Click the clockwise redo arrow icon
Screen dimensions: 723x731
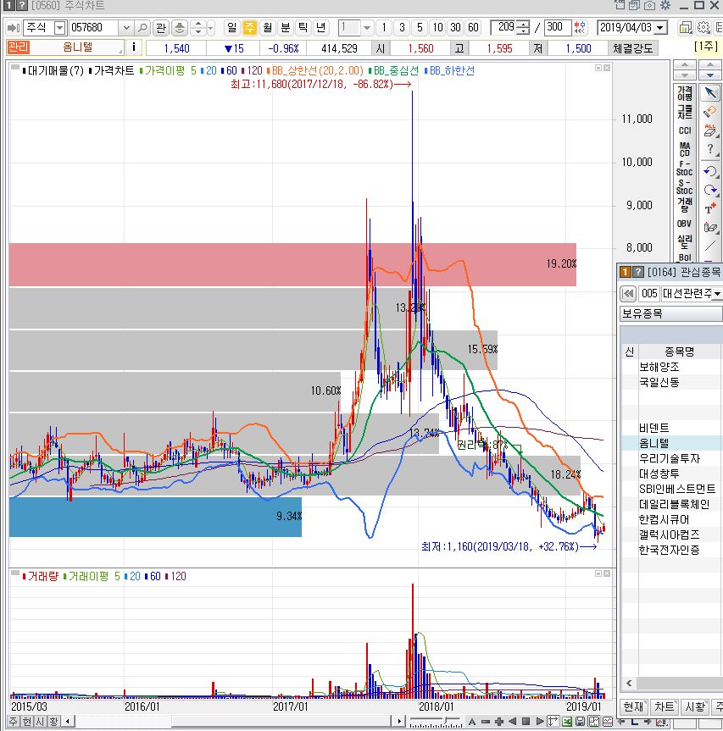pos(710,189)
